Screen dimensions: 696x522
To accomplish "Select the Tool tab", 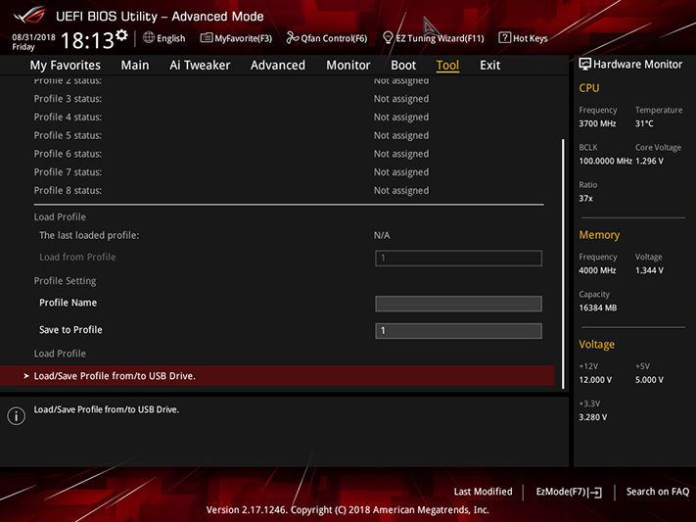I will point(447,66).
